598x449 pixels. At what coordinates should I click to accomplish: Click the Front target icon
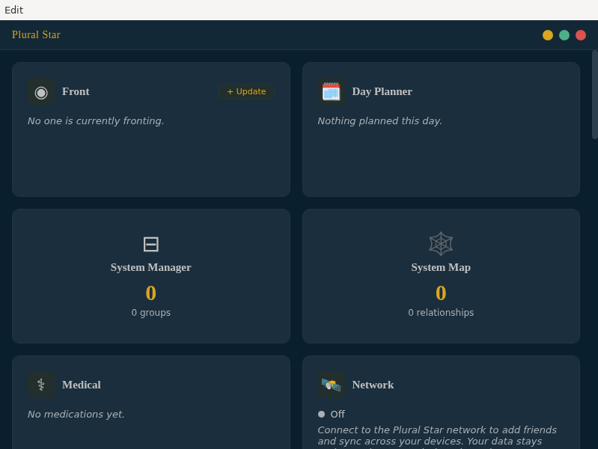[41, 92]
